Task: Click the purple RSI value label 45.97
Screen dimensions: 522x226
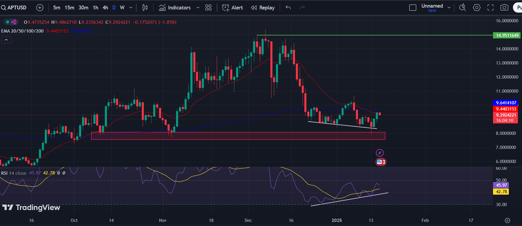Action: (x=501, y=185)
